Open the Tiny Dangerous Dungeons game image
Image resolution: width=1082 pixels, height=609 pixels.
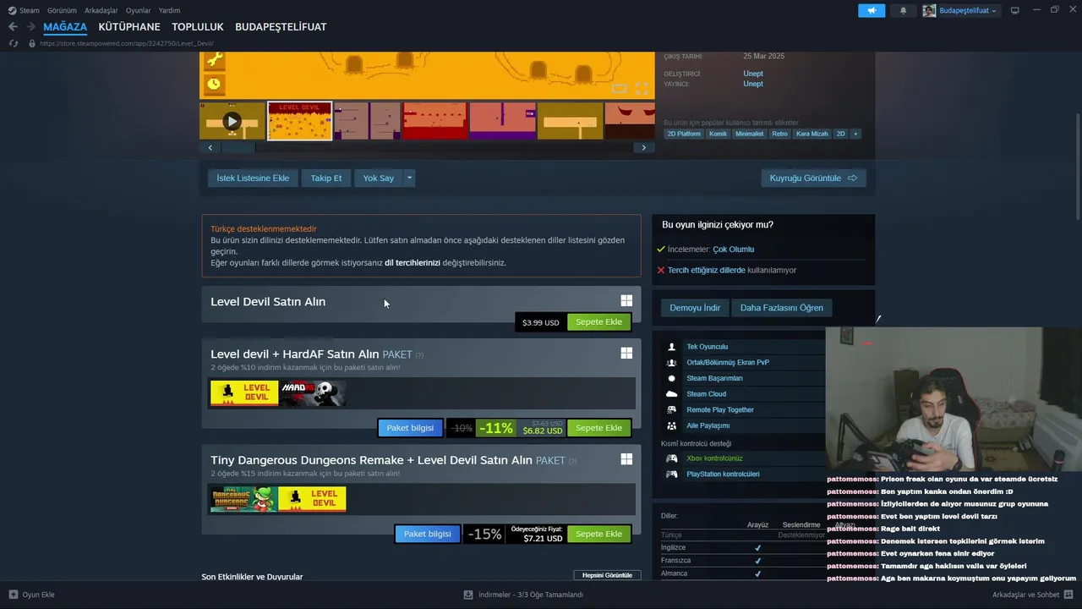244,499
